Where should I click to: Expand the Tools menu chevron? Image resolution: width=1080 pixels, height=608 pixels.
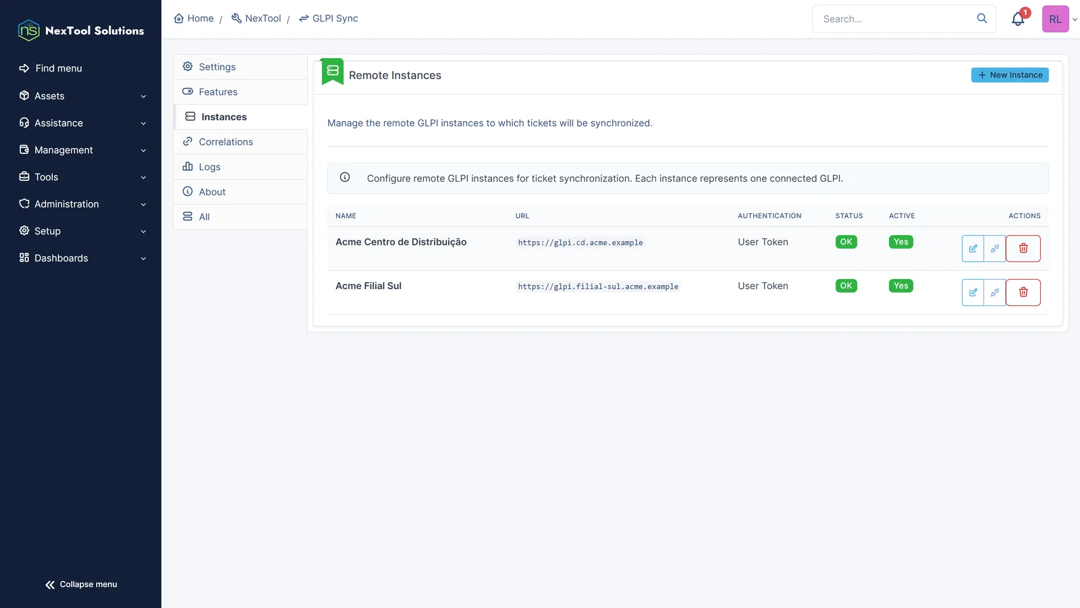point(143,178)
